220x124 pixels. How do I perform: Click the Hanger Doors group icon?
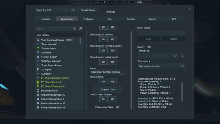coord(38,57)
